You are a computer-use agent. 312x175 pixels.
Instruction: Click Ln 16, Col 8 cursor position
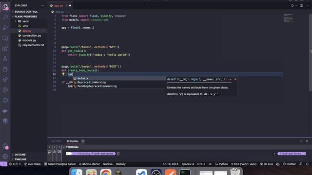click(x=171, y=164)
